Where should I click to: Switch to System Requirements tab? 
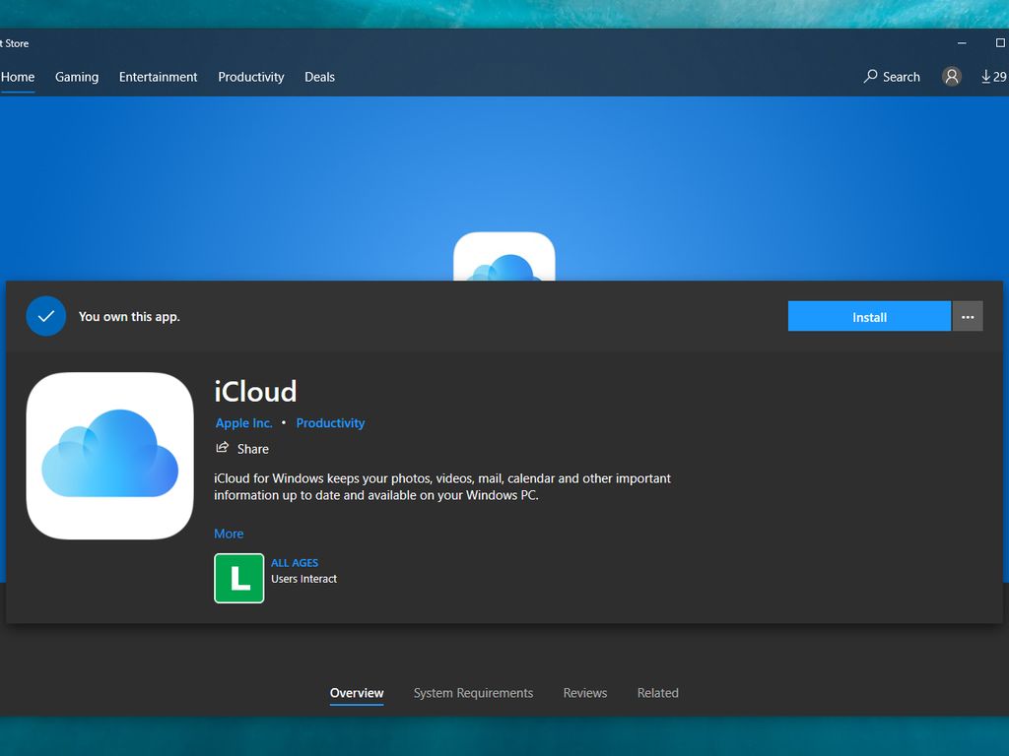click(x=474, y=693)
